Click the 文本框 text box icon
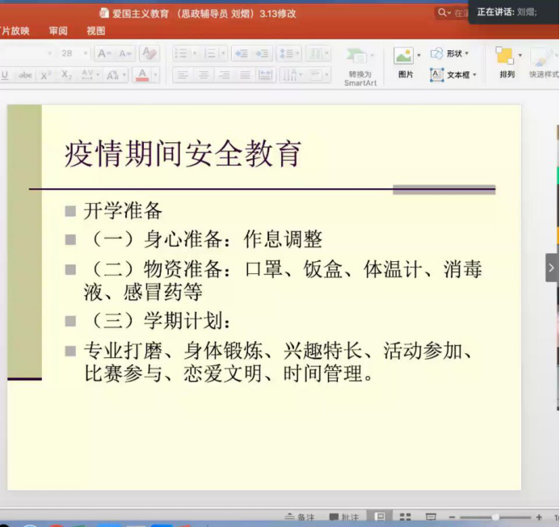The image size is (560, 527). tap(437, 74)
